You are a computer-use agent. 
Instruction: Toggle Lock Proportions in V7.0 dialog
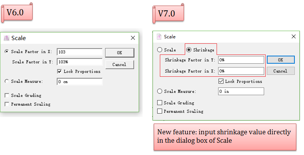coord(221,81)
